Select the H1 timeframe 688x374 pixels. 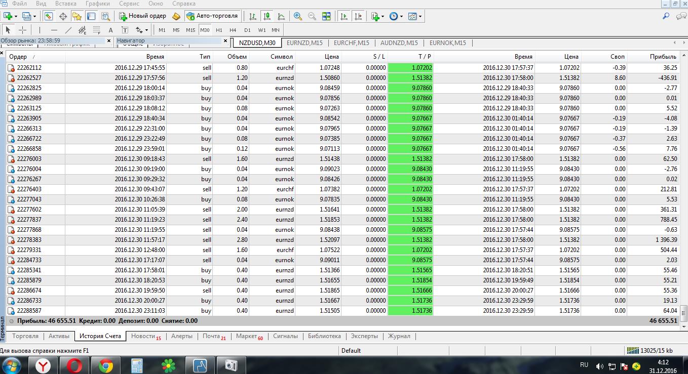(219, 30)
